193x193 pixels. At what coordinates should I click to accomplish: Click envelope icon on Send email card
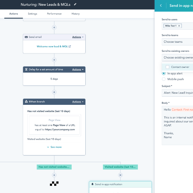pos(26,37)
